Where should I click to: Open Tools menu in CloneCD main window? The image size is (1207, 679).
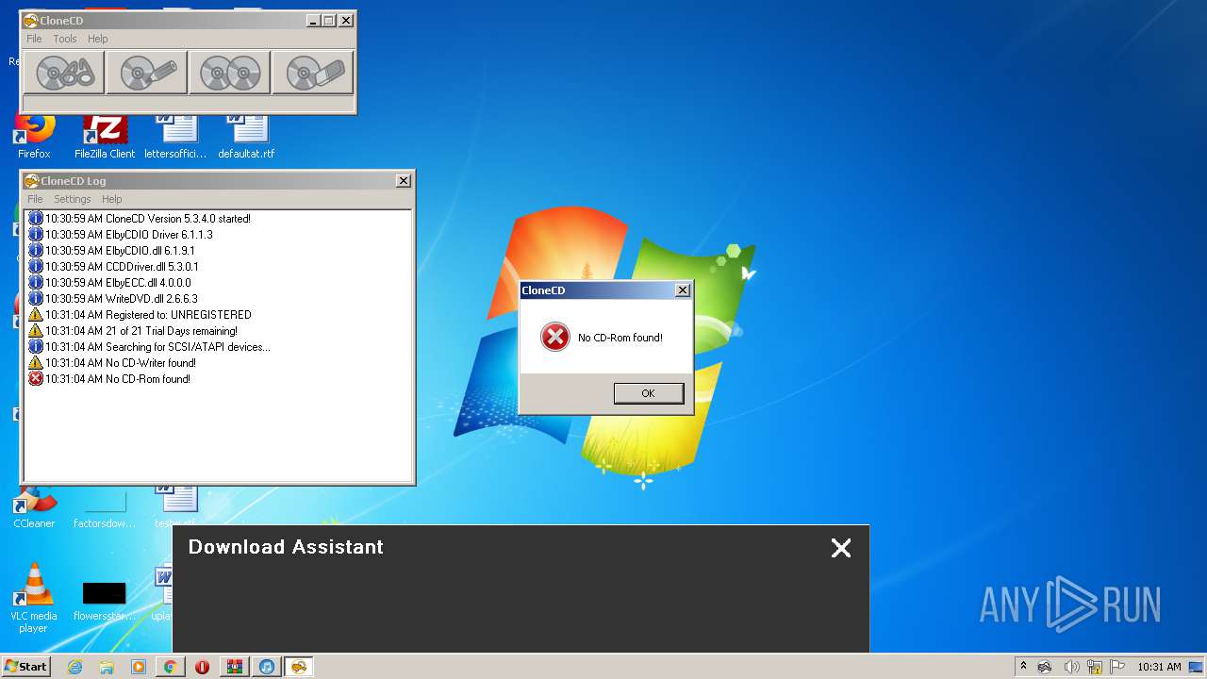[65, 39]
